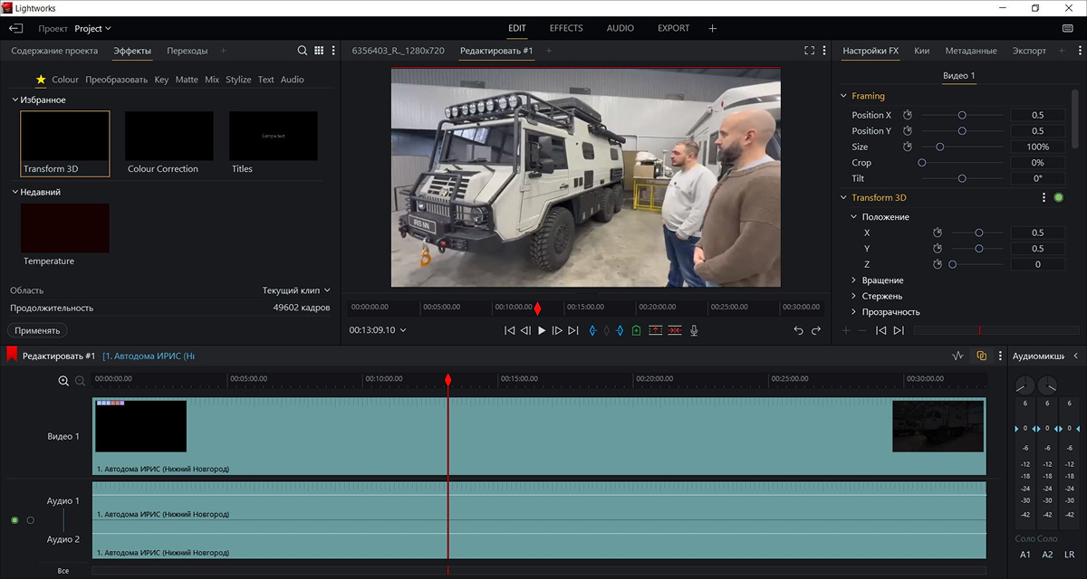Switch to the AUDIO workspace tab
Screen dimensions: 1087x579
tap(620, 28)
